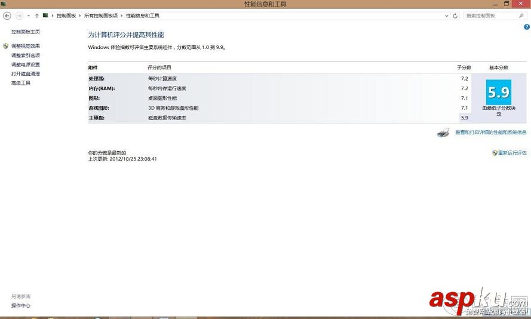
Task: Select 主硬盘 row label
Action: 97,118
